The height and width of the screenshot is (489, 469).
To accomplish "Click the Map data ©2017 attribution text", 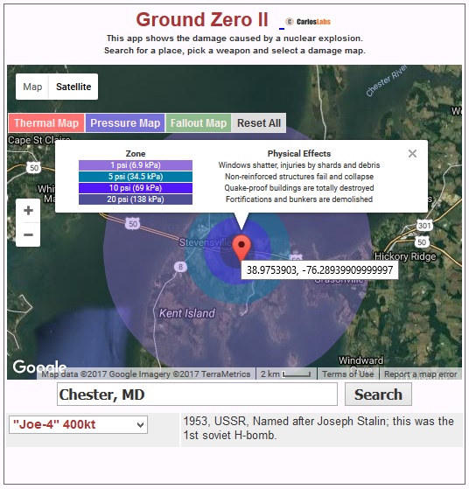I will tap(146, 374).
